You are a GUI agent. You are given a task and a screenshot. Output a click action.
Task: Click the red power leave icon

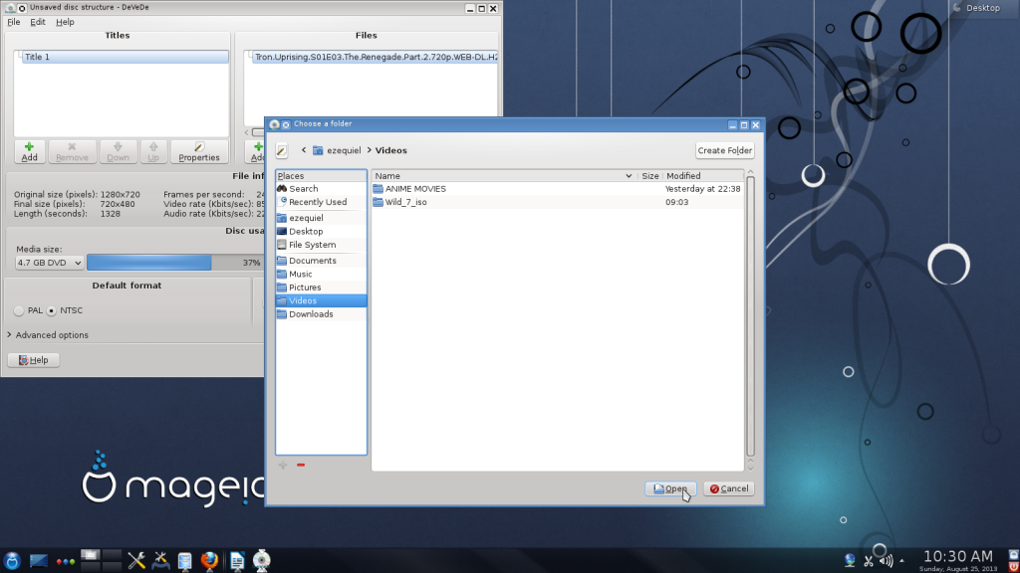pyautogui.click(x=1013, y=566)
